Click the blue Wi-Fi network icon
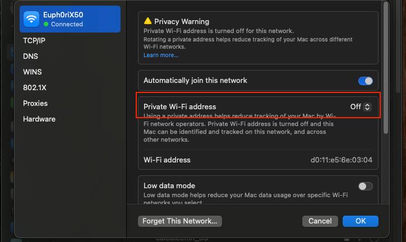This screenshot has height=242, width=406. coord(31,19)
